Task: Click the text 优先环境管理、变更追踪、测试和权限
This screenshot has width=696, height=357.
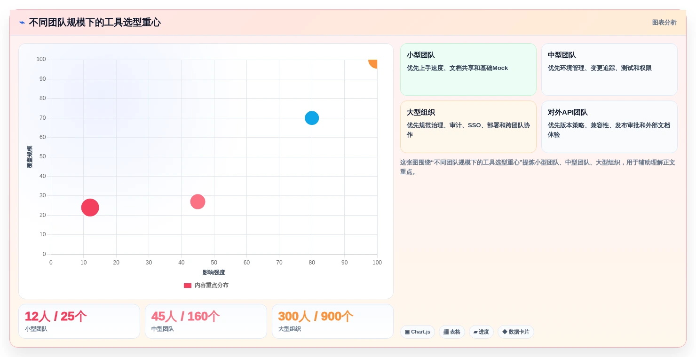Action: (600, 68)
